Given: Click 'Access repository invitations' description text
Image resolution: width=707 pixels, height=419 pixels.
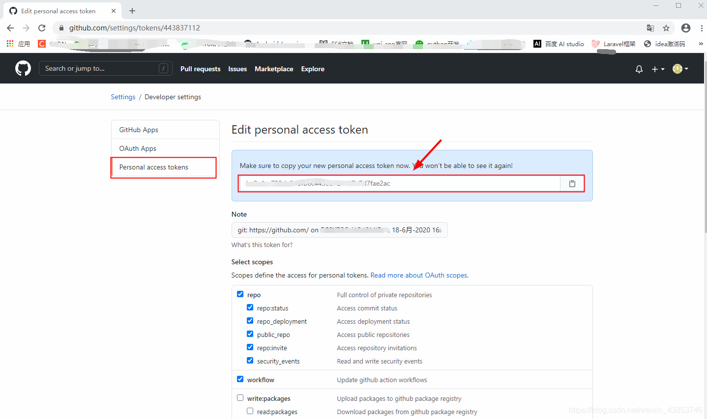Looking at the screenshot, I should (x=377, y=348).
